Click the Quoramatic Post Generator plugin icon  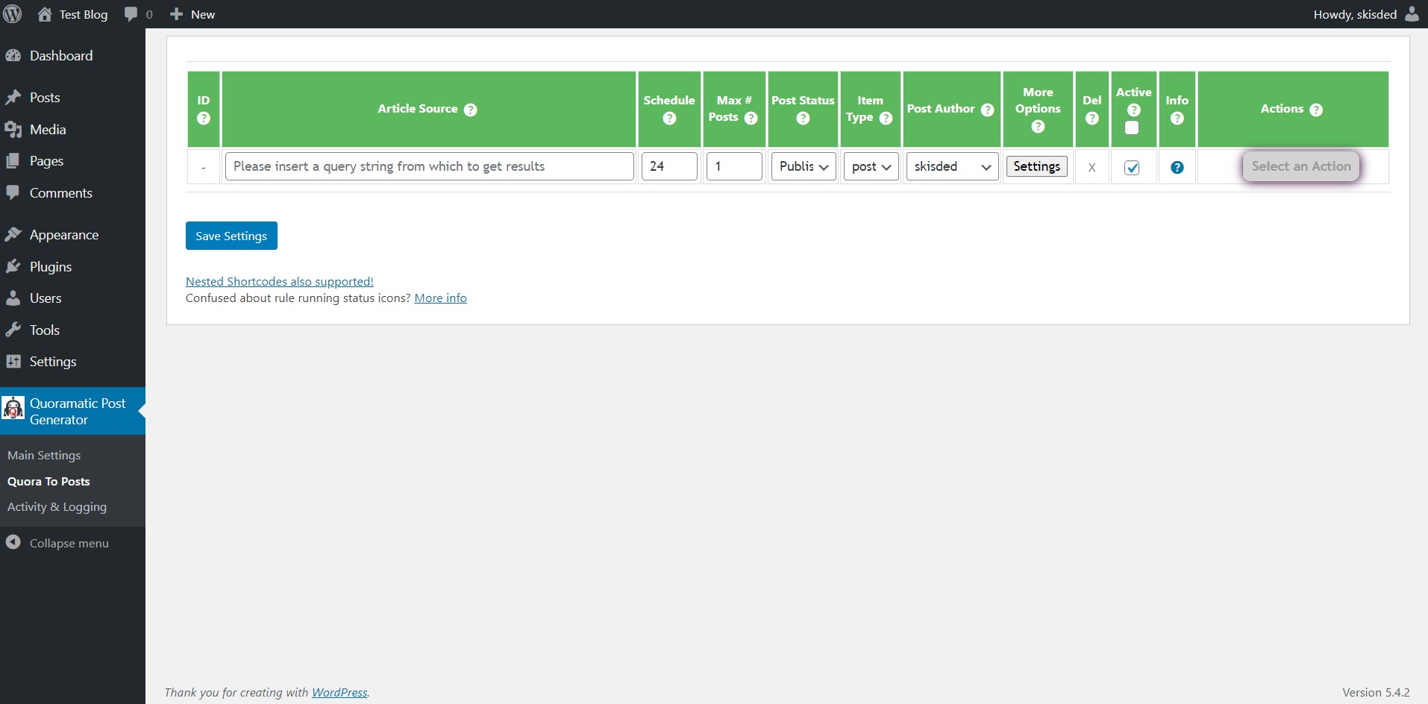pos(13,408)
